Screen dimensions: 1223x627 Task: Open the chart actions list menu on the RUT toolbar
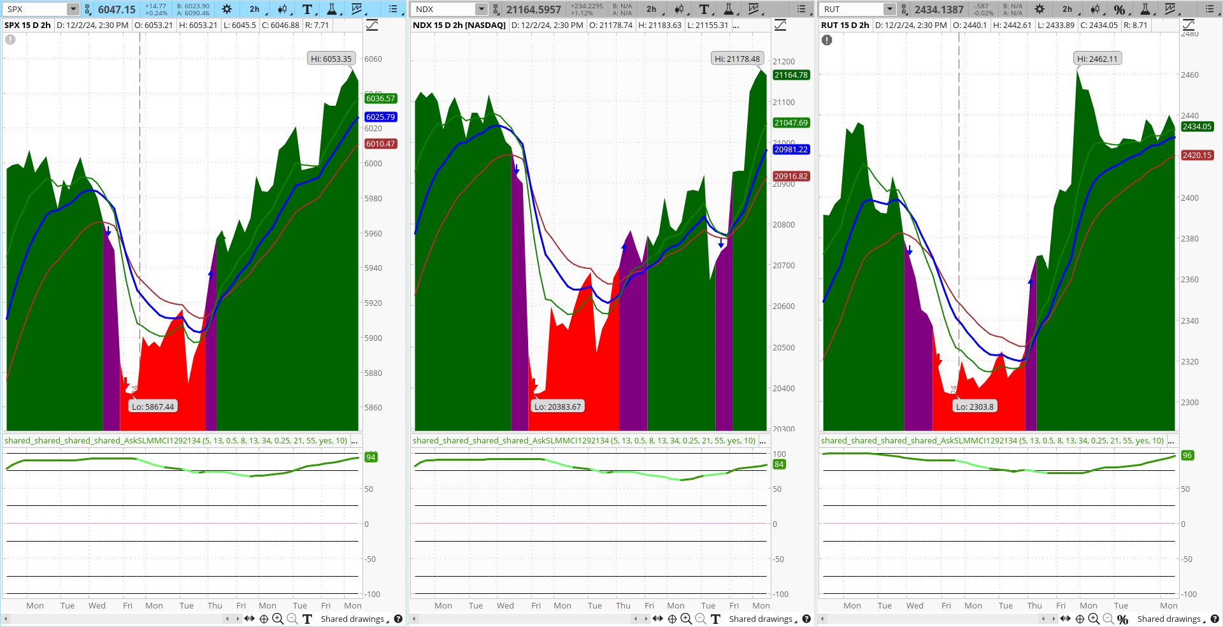(x=1209, y=10)
